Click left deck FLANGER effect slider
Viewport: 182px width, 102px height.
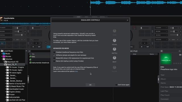click(18, 28)
